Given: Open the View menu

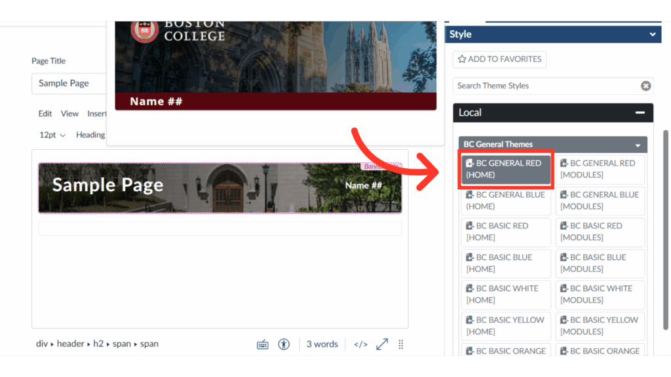Looking at the screenshot, I should tap(69, 114).
